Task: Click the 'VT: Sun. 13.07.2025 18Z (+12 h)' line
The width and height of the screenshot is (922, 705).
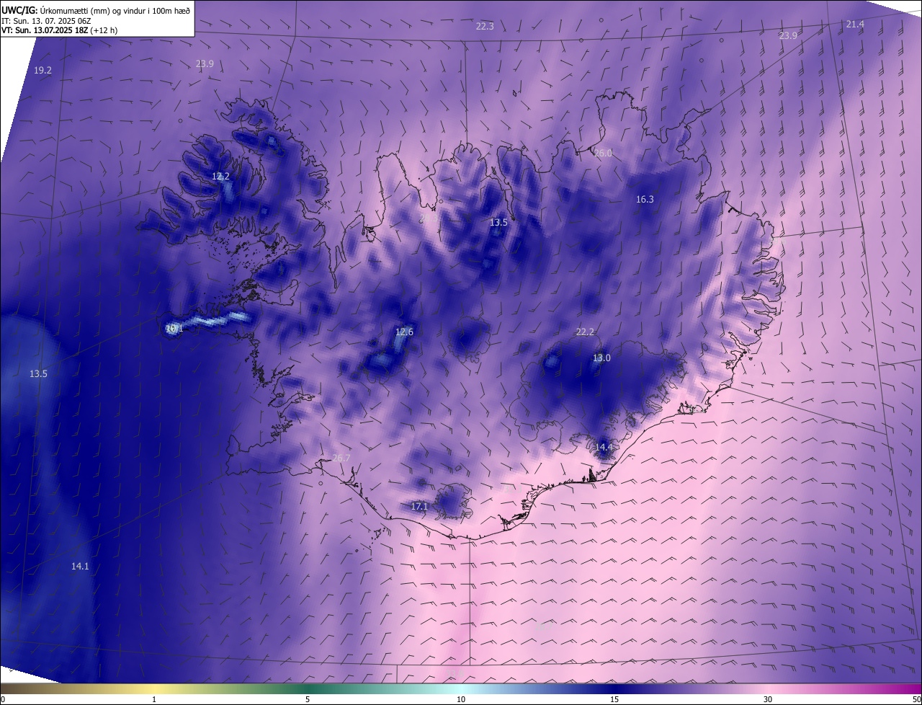Action: [x=60, y=30]
